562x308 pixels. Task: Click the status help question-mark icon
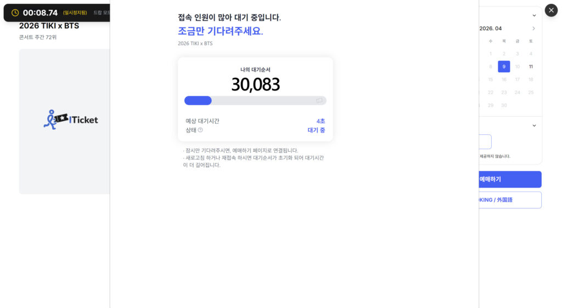point(200,130)
